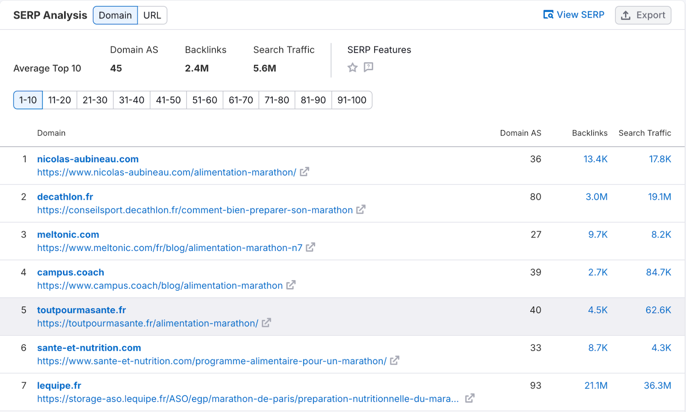Open external link icon for decathlon.fr URL
The image size is (686, 412).
tap(361, 209)
